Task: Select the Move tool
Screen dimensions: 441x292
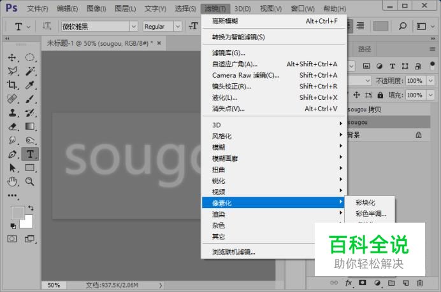Action: (12, 57)
